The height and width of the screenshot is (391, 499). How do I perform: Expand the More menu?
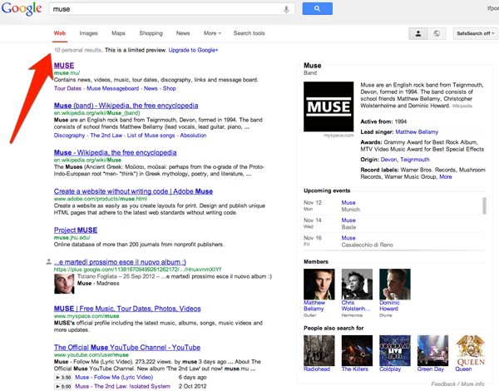(x=212, y=33)
